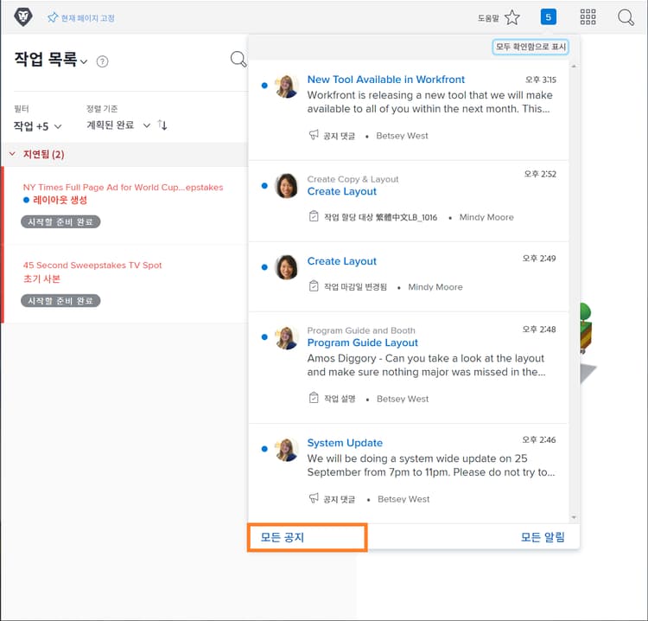Click clipboard icon beside 작업 설명
648x621 pixels.
[314, 398]
